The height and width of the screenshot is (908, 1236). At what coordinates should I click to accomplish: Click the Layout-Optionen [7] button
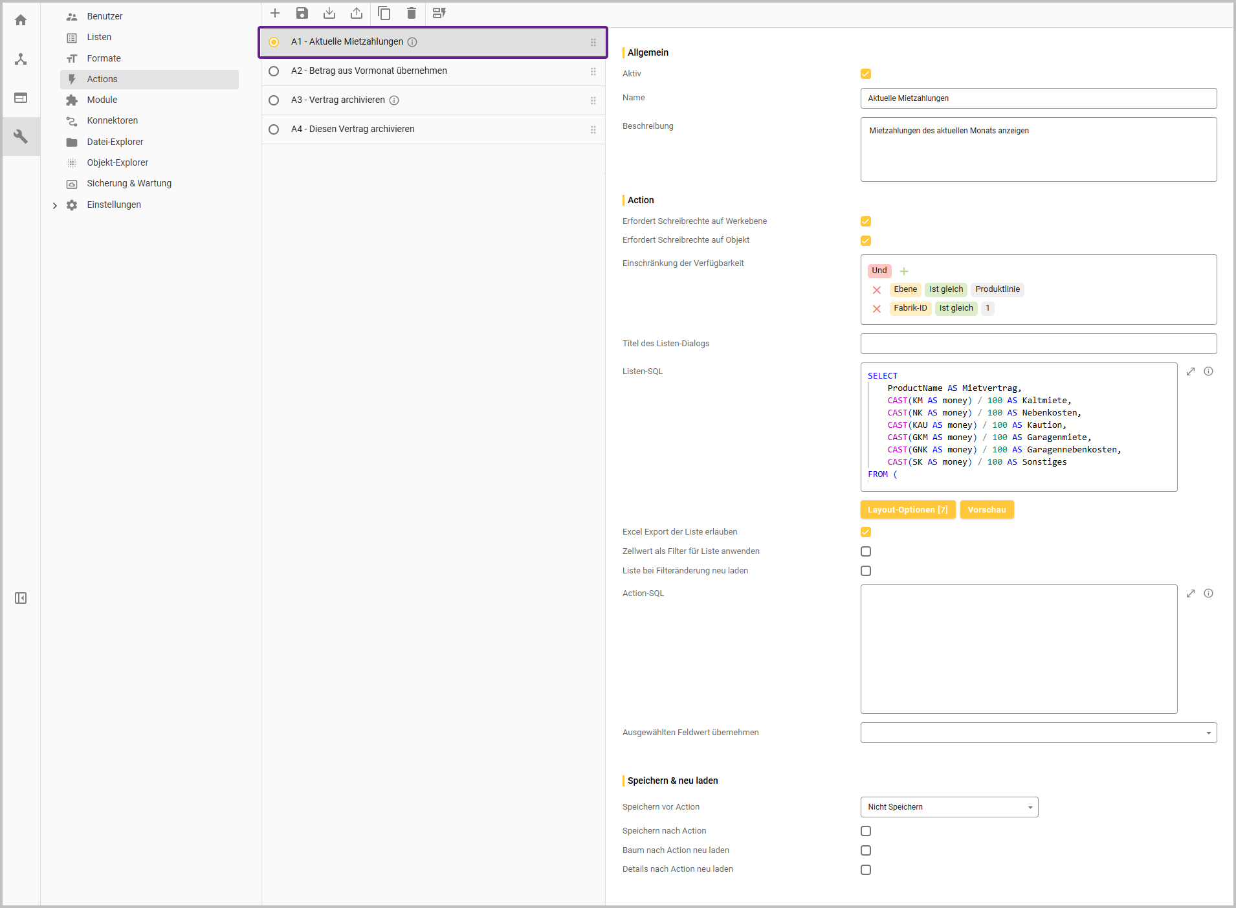[x=908, y=510]
